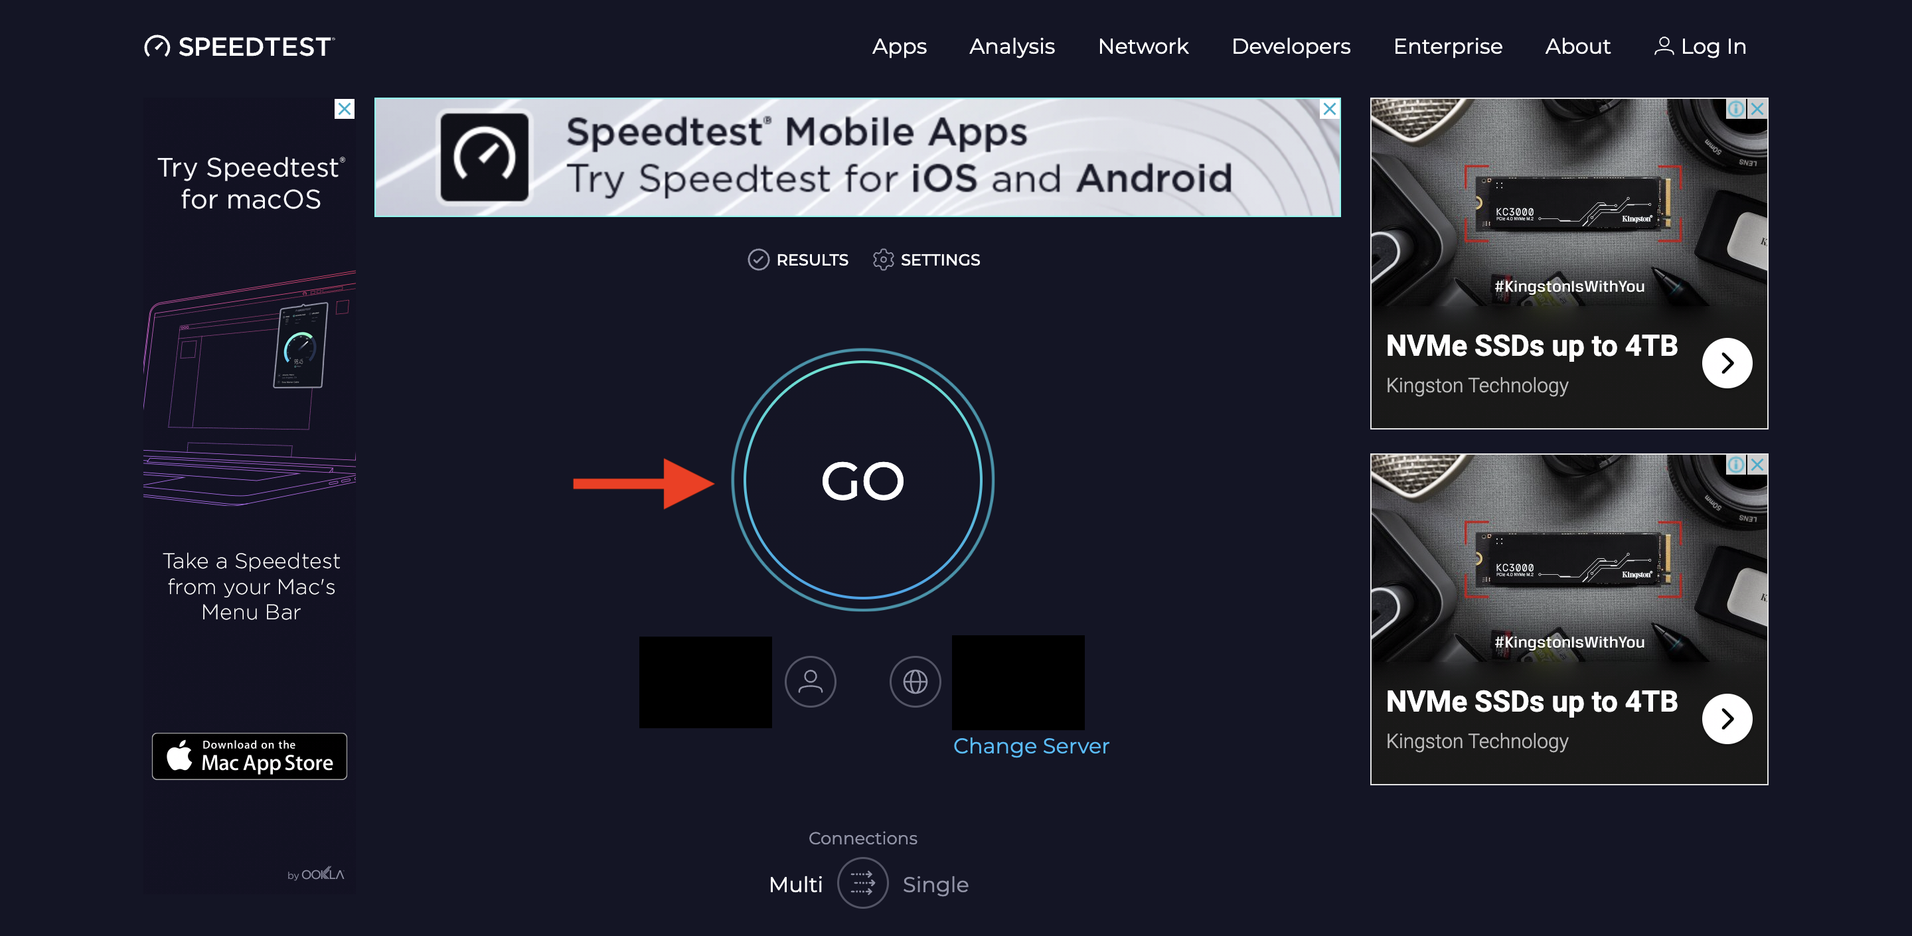1912x936 pixels.
Task: Toggle the Multi/Single connections switch
Action: [862, 884]
